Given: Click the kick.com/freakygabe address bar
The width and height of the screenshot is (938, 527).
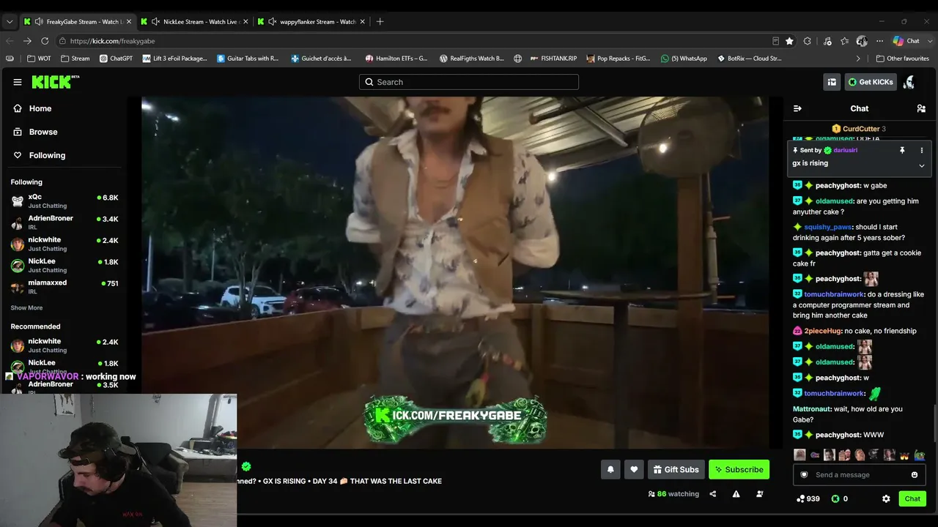Looking at the screenshot, I should [410, 41].
